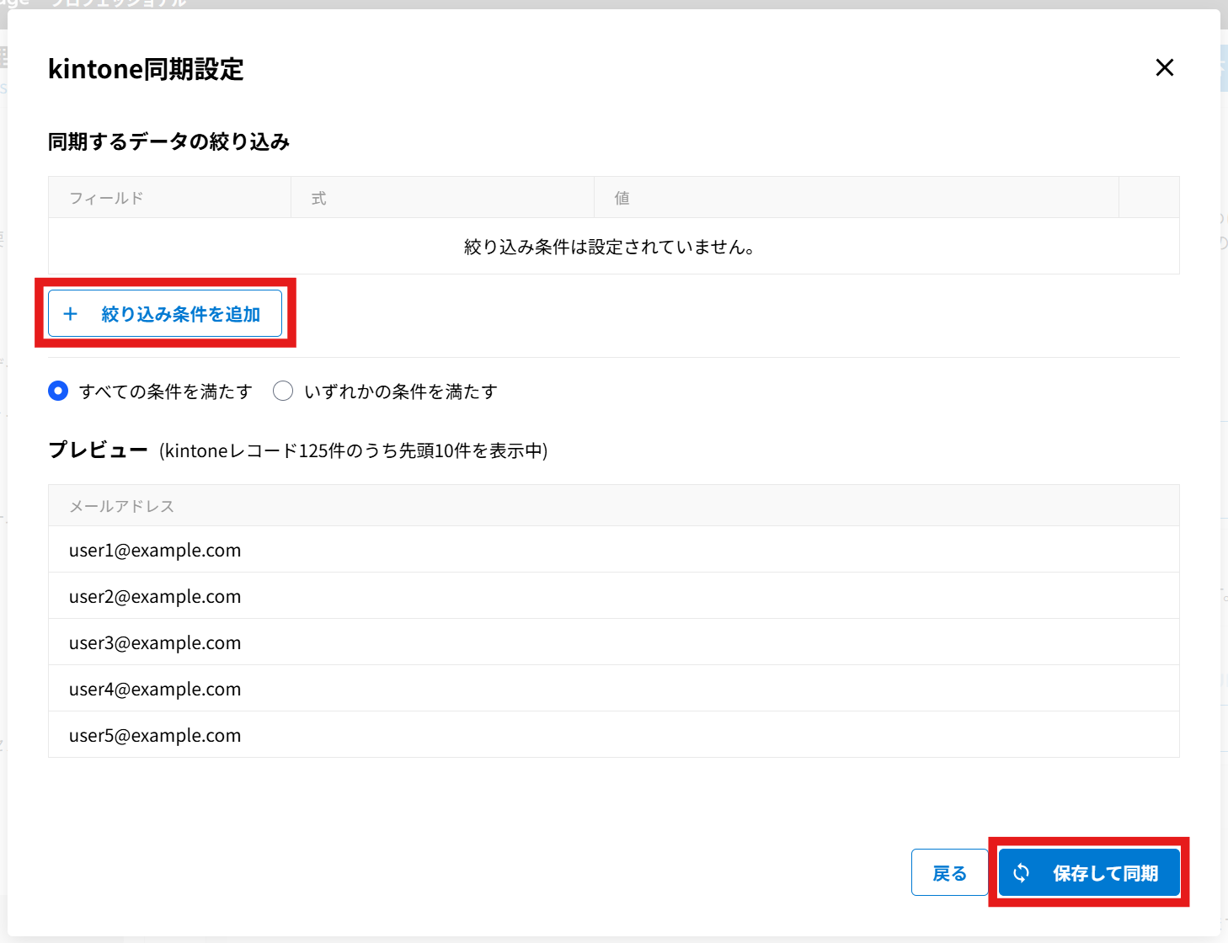Click the フィールド column header
1228x943 pixels.
(x=106, y=198)
